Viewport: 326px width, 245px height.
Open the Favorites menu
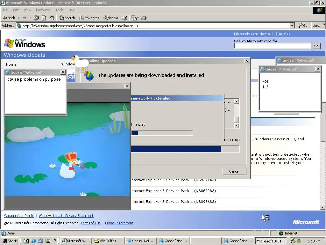pos(43,10)
